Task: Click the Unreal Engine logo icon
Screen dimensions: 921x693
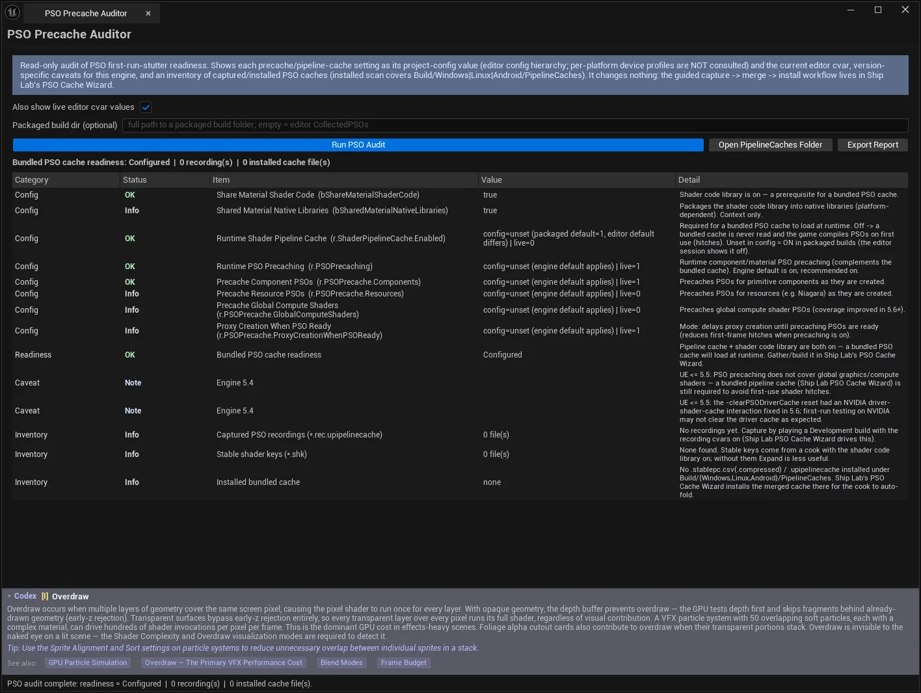Action: click(12, 12)
